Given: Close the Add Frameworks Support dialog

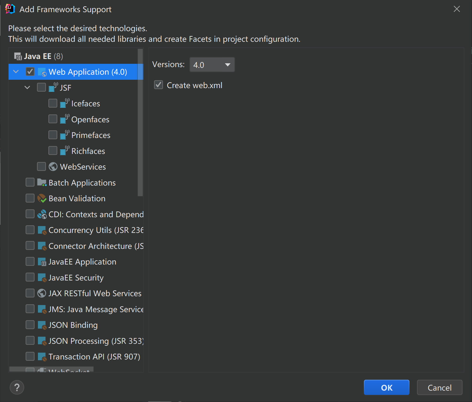Looking at the screenshot, I should (457, 9).
